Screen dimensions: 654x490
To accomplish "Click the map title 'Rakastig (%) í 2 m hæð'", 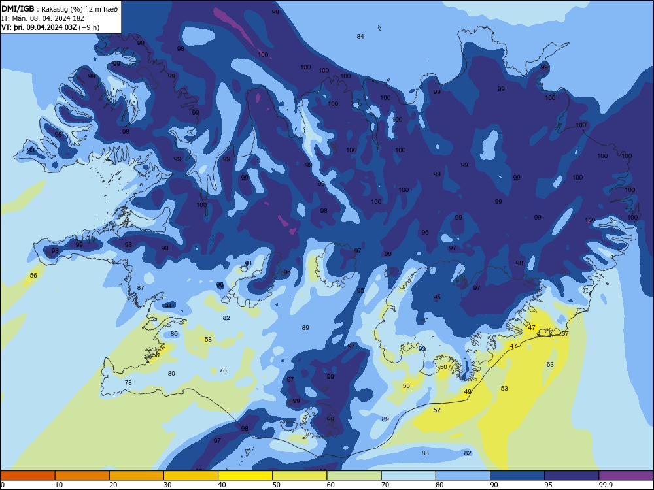I will click(80, 9).
